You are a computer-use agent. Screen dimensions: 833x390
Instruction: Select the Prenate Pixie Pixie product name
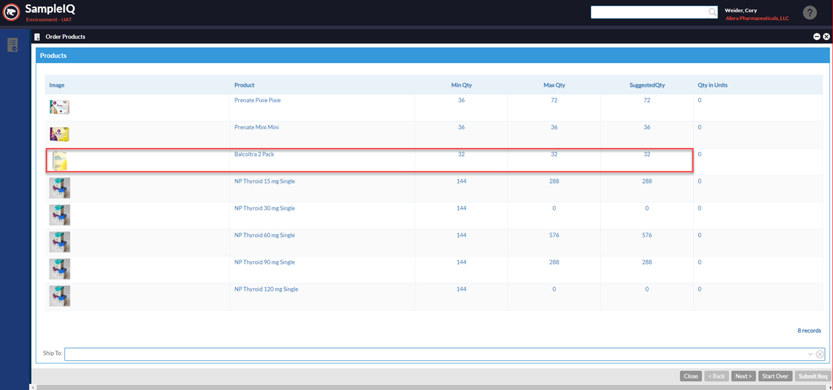[257, 100]
